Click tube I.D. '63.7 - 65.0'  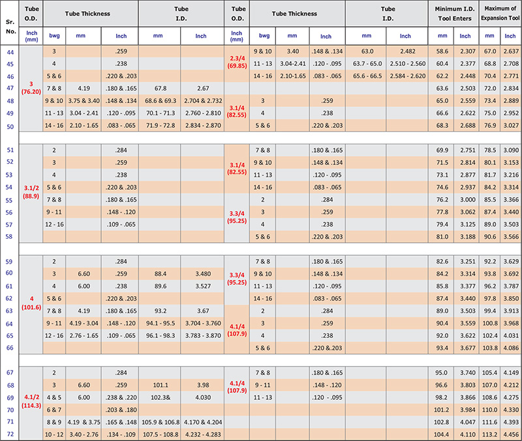[x=367, y=63]
